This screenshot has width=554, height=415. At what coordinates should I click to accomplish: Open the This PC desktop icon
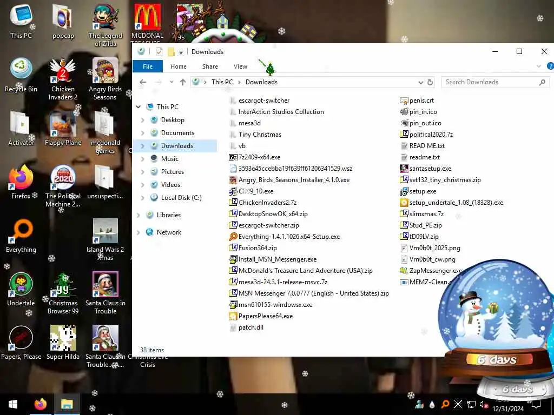tap(21, 21)
